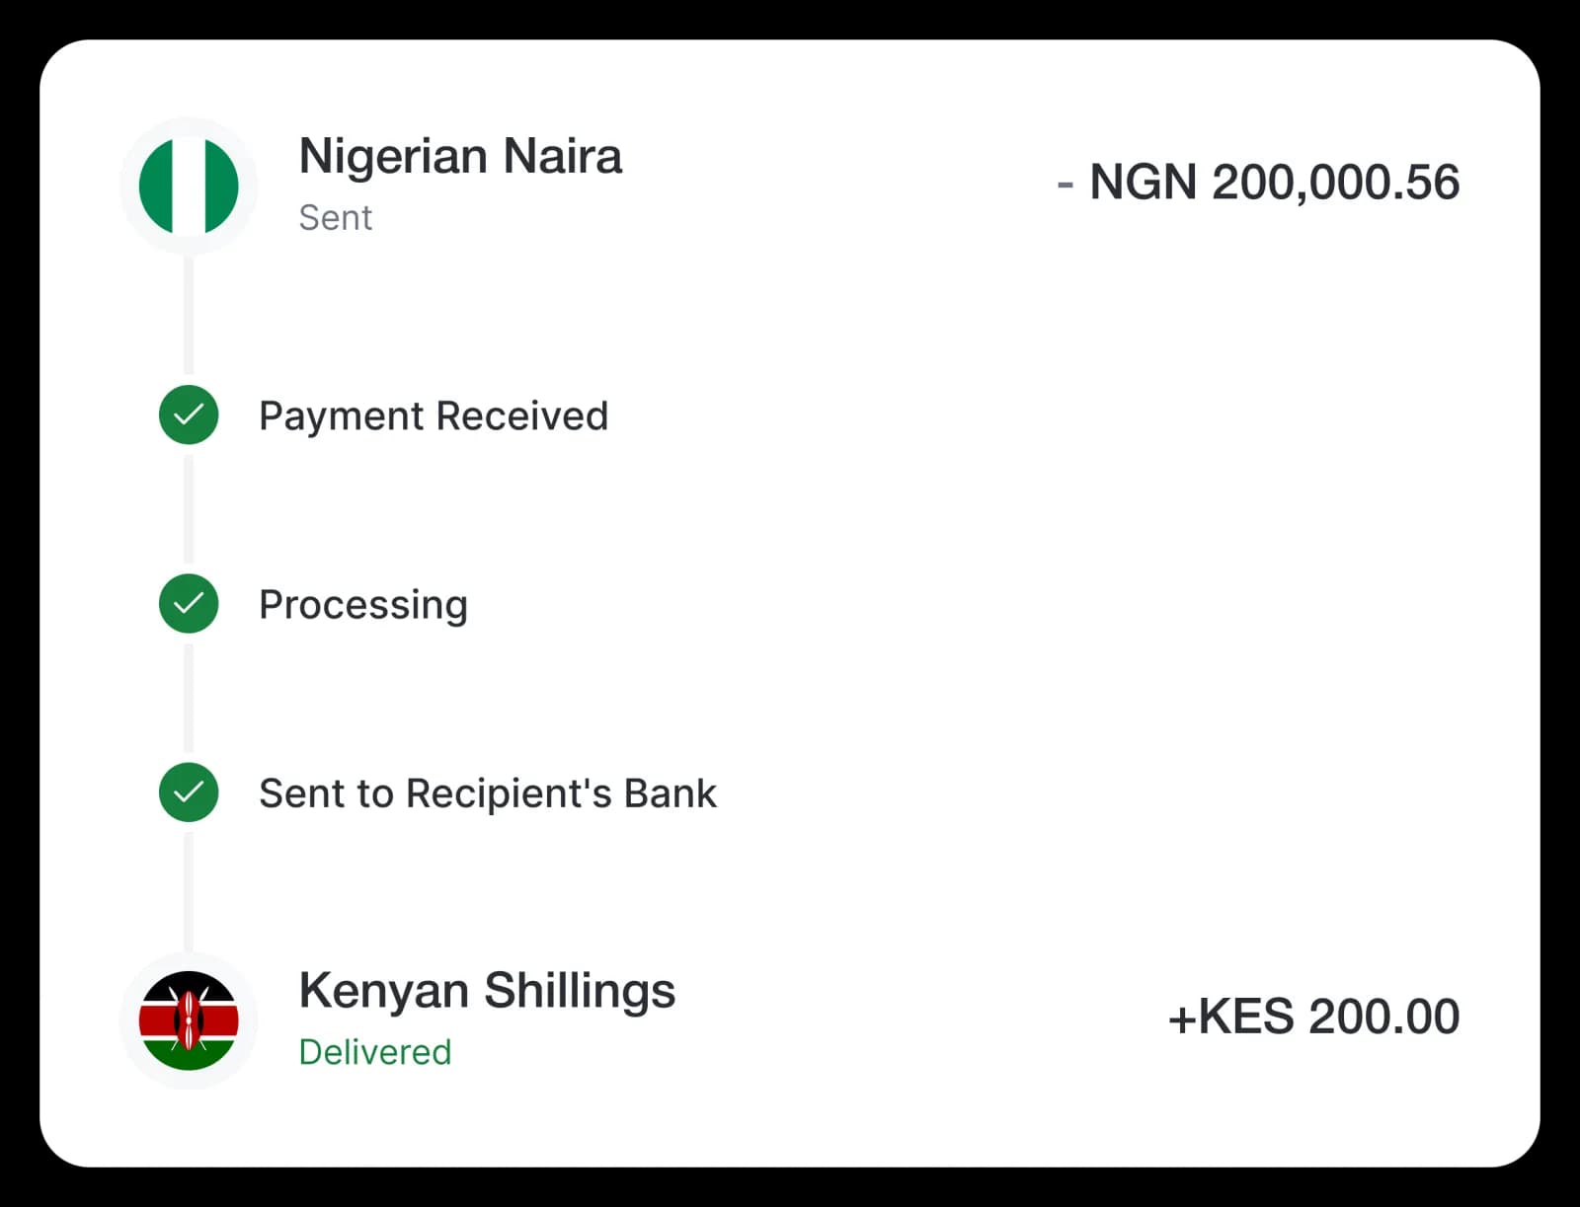1580x1207 pixels.
Task: Click the Payment Received green checkmark
Action: click(189, 415)
